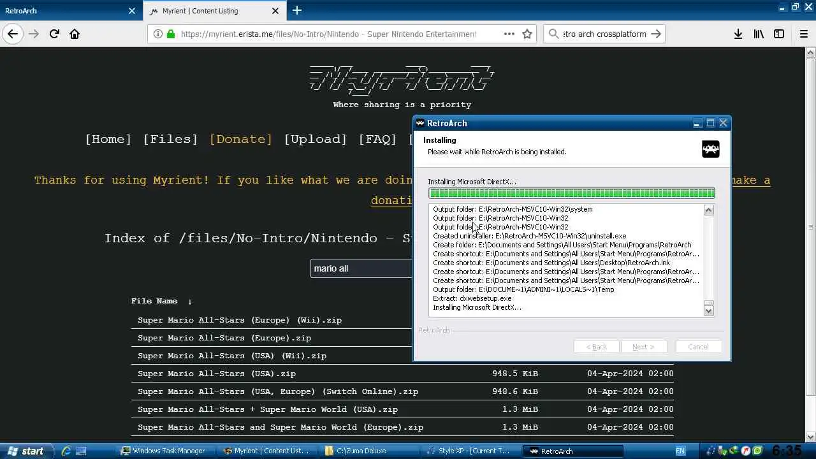
Task: Submit search with the go arrow
Action: 656,34
